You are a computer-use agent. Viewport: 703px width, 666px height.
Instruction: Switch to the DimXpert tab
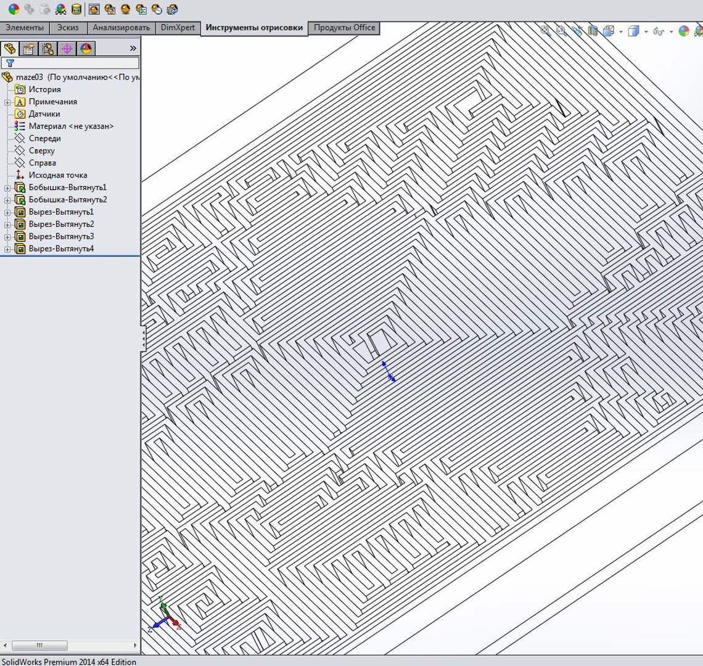coord(178,28)
